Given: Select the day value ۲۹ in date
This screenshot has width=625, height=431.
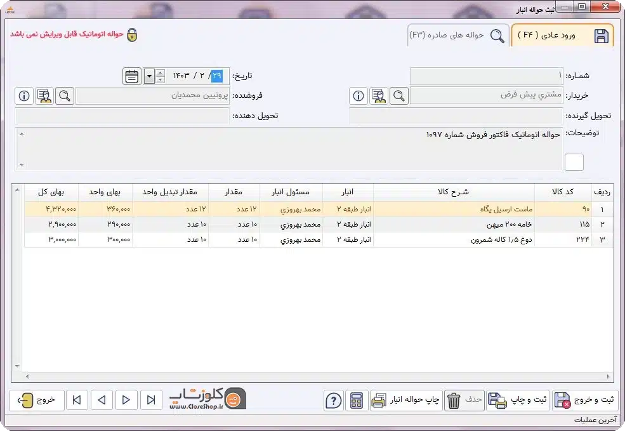Looking at the screenshot, I should coord(216,76).
